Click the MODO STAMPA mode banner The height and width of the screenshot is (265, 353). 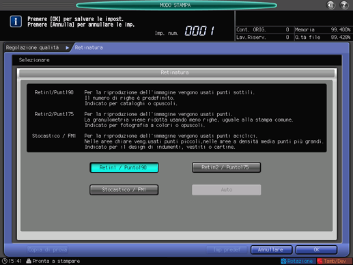[176, 5]
